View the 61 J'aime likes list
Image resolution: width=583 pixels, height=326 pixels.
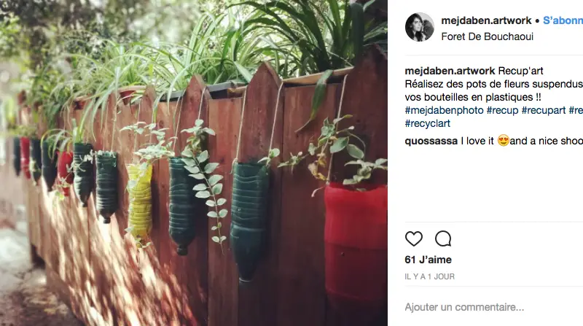428,260
